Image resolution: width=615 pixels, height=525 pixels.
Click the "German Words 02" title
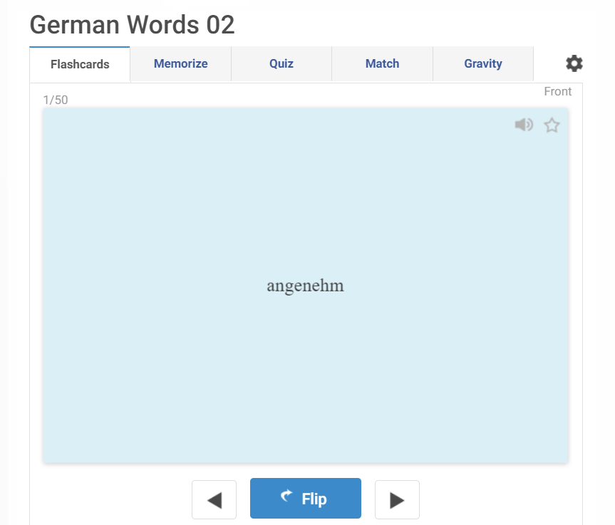(132, 25)
